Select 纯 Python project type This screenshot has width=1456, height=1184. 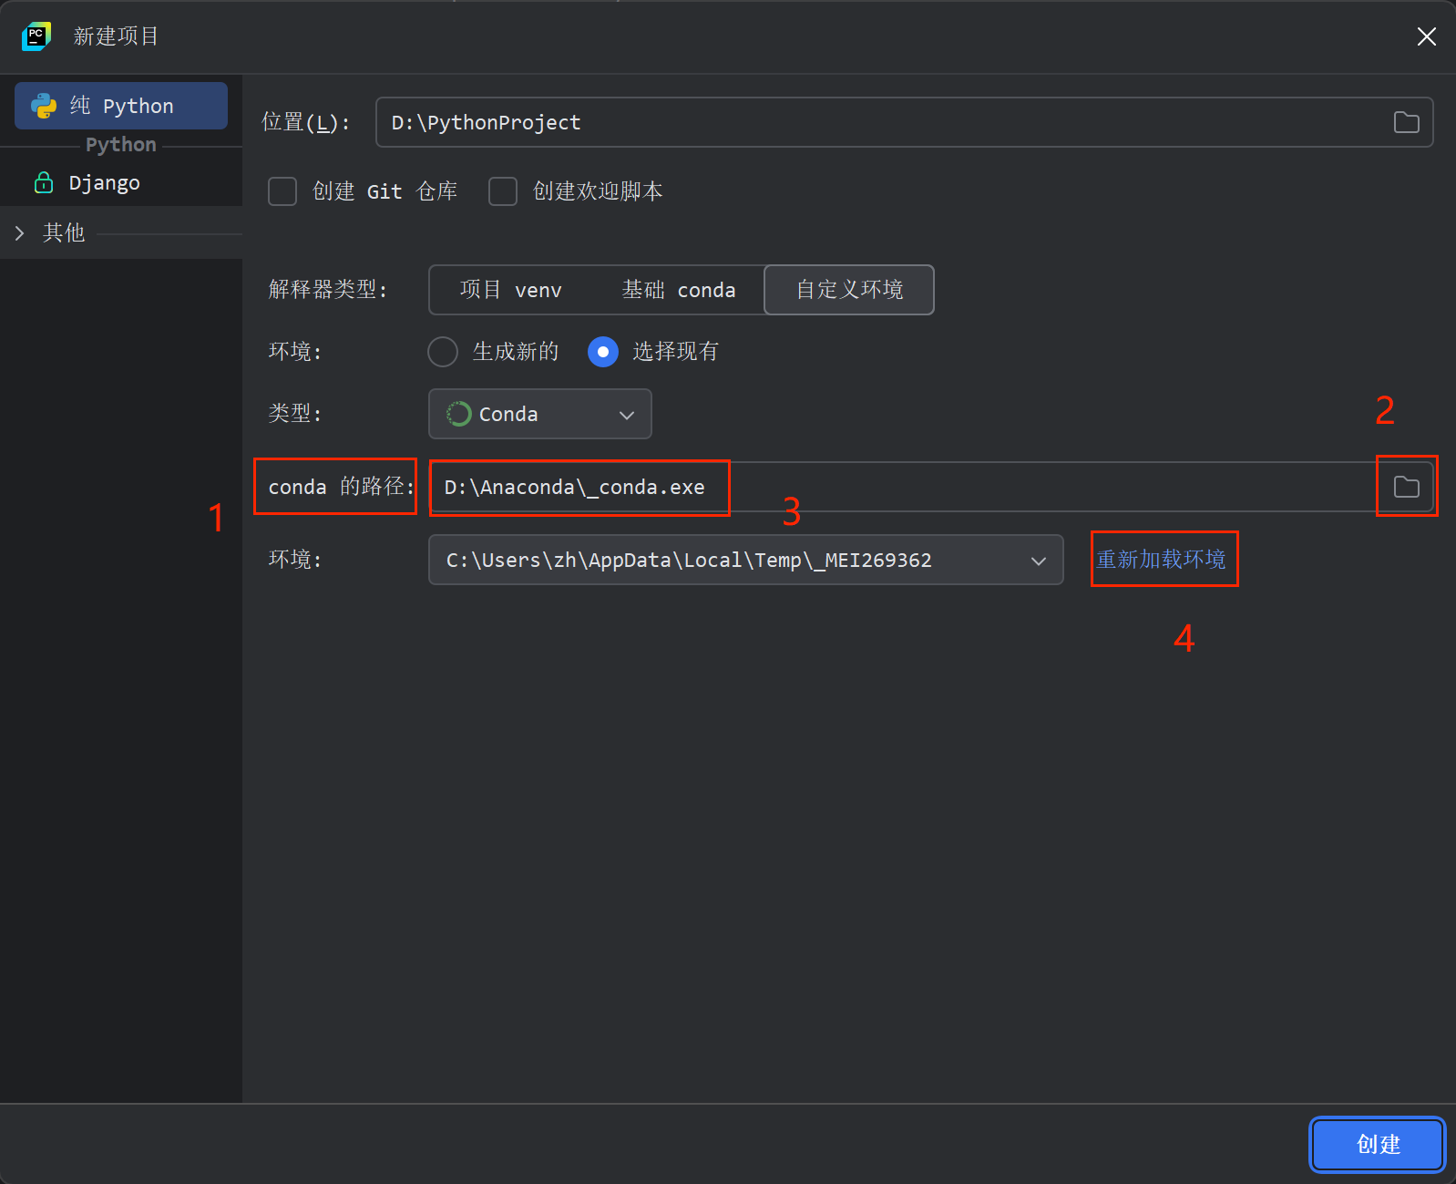tap(121, 106)
